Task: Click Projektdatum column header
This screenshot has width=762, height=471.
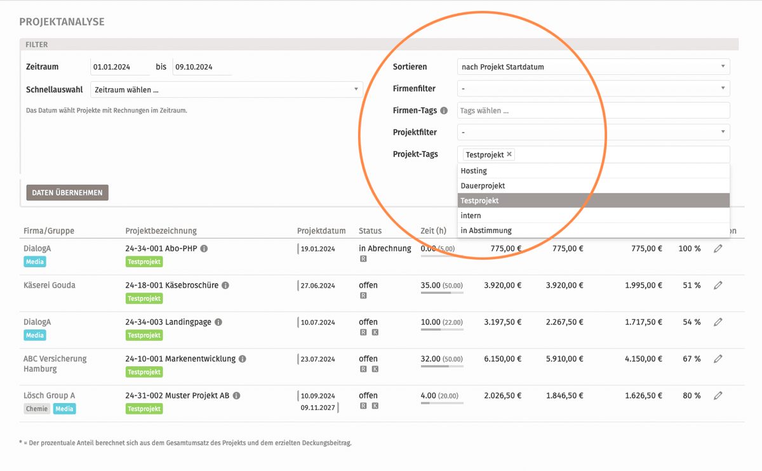Action: 321,231
